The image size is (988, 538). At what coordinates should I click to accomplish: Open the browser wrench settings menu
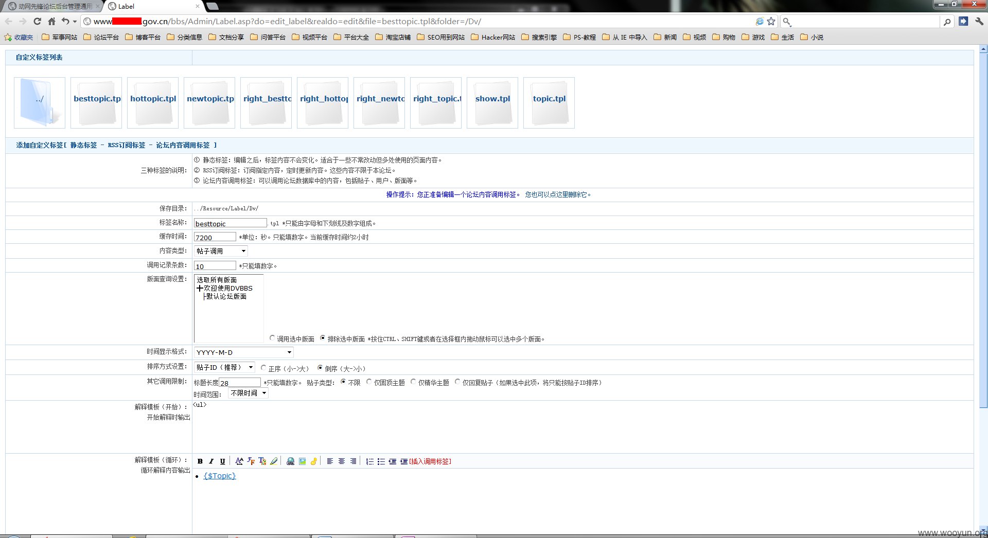(x=979, y=21)
